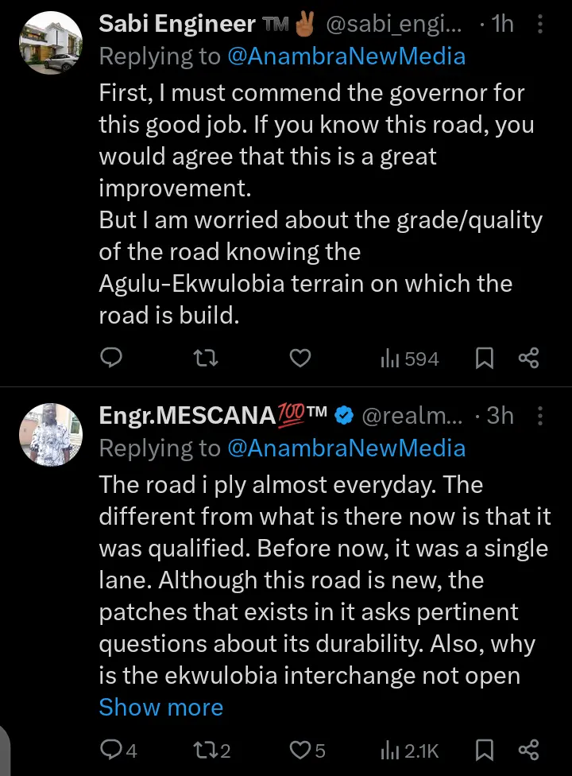Screen dimensions: 572x776
Task: Open Sabi Engineer's profile picture
Action: pyautogui.click(x=51, y=44)
